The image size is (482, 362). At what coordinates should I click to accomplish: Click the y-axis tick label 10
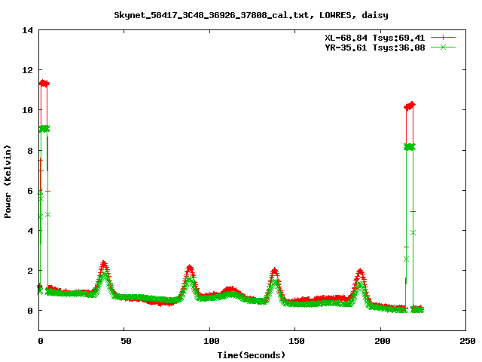[28, 110]
